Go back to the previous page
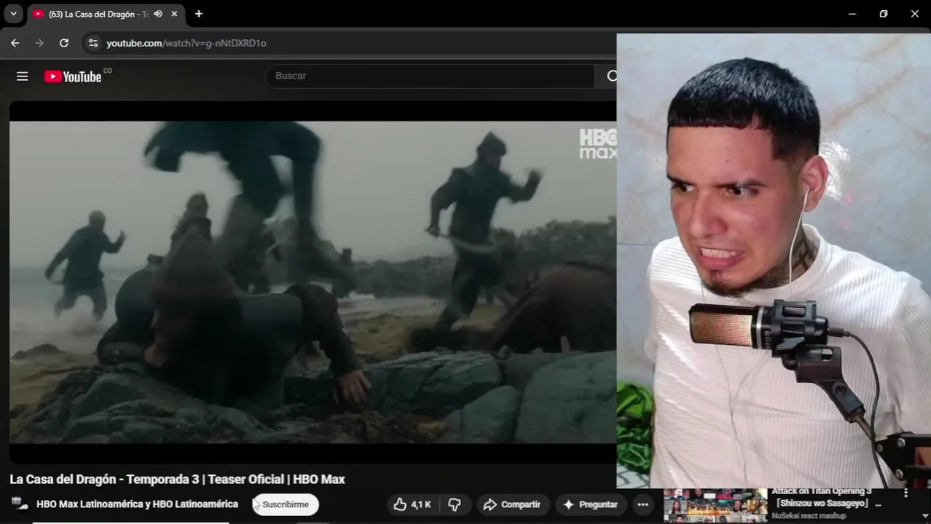 15,43
